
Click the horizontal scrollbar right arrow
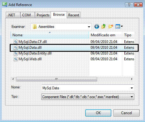pos(132,79)
